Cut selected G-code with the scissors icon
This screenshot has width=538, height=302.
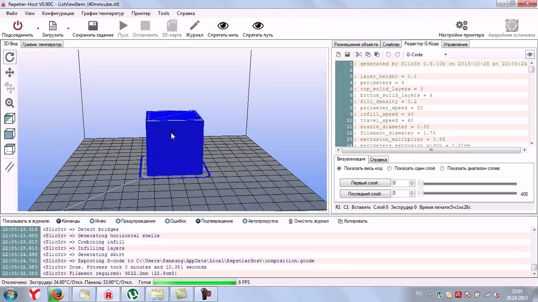[x=359, y=54]
